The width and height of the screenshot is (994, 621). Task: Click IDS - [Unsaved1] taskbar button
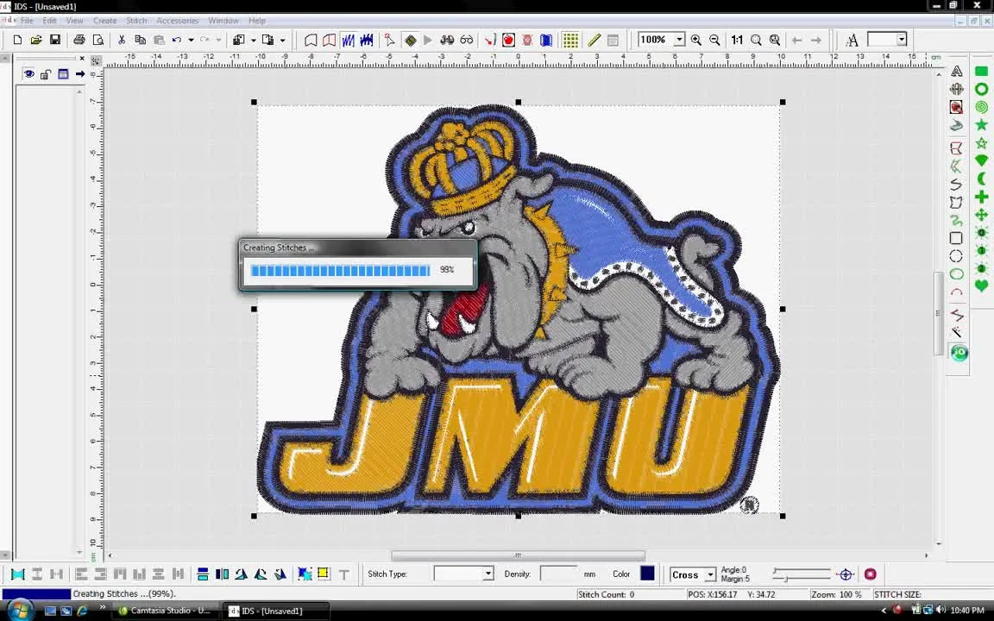point(275,611)
